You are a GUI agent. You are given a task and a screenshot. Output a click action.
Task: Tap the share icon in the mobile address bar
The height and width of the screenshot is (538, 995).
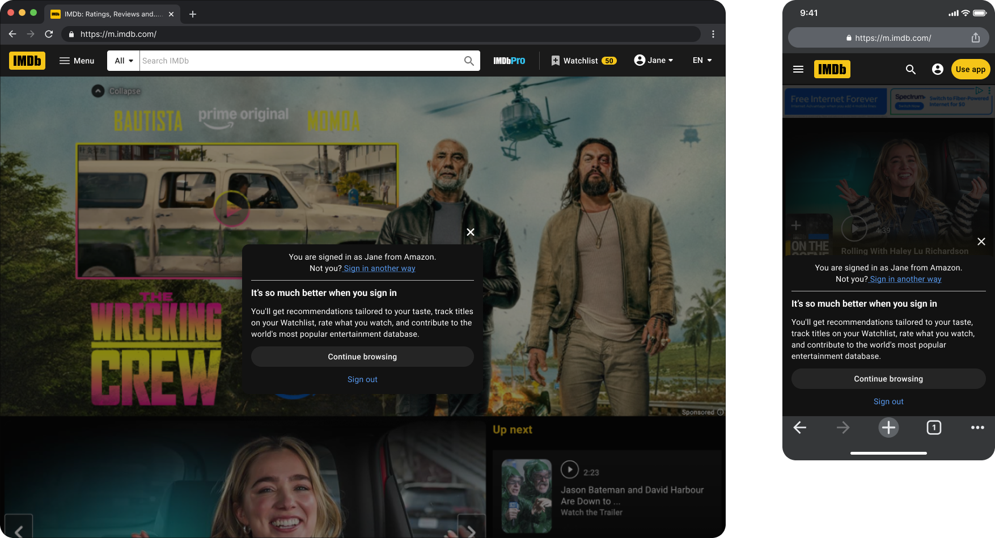(975, 38)
